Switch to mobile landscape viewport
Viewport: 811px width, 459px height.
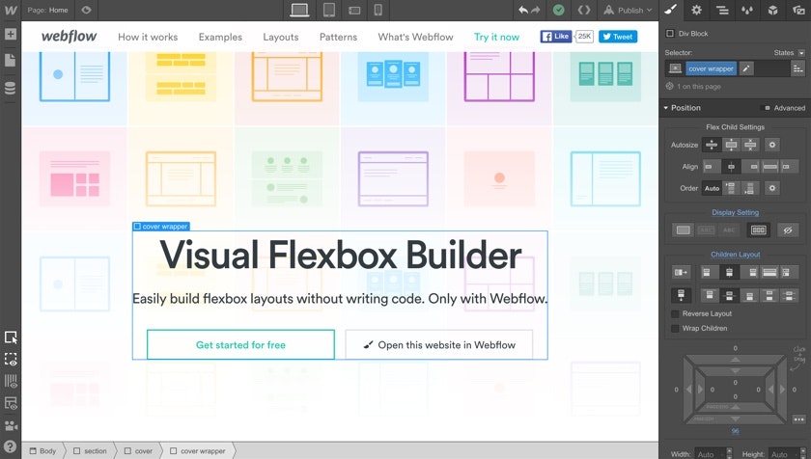(354, 11)
